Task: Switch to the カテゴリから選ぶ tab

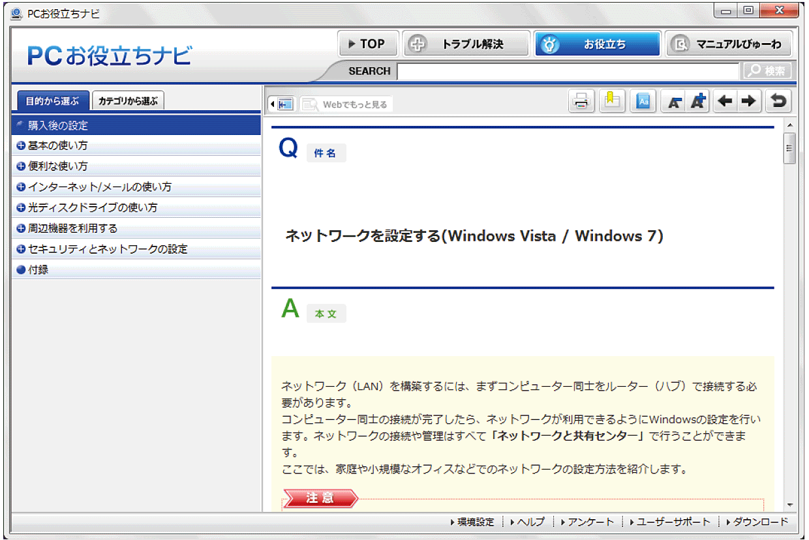Action: click(x=128, y=101)
